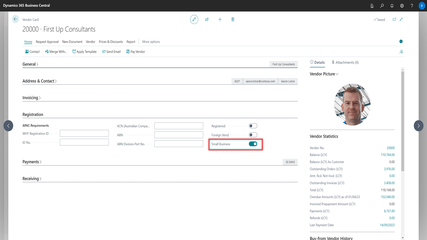The width and height of the screenshot is (427, 240).
Task: Click Outstanding Orders value 3,976.00
Action: [389, 169]
